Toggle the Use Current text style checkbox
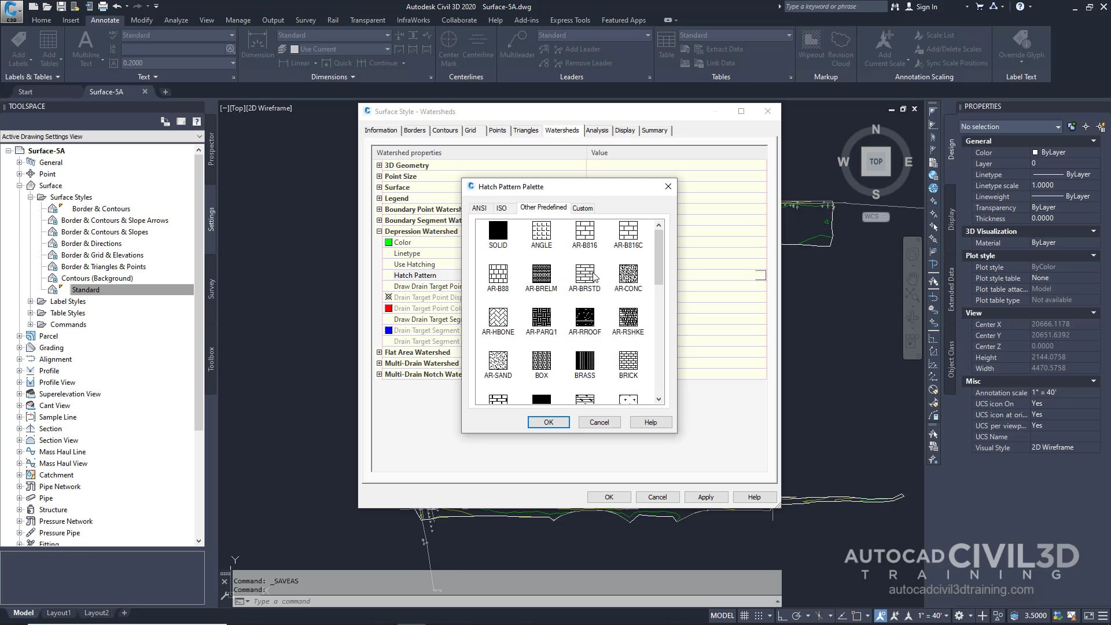This screenshot has height=625, width=1111. 295,49
